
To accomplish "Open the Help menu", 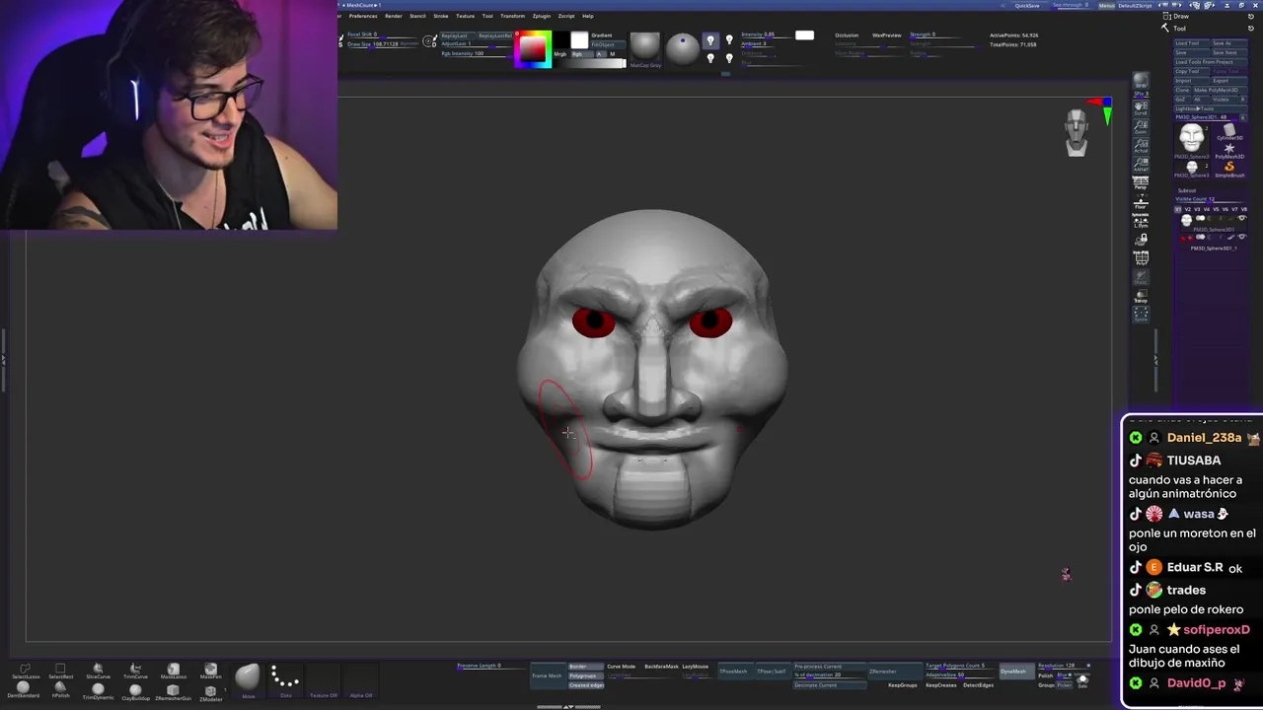I will (588, 16).
